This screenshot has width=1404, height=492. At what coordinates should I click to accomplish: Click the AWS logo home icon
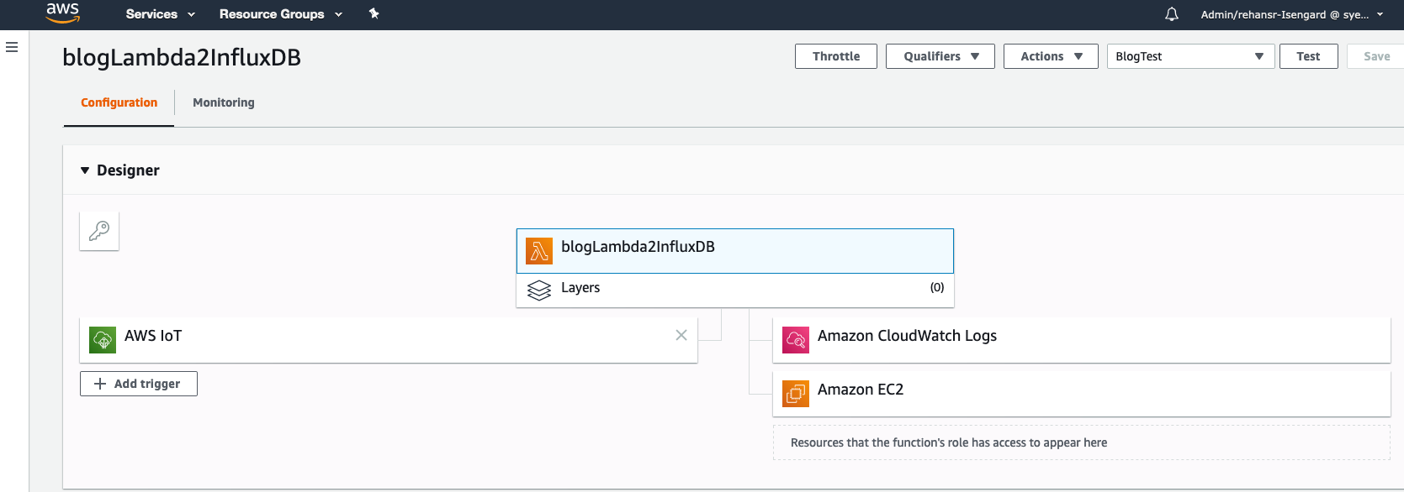(x=62, y=13)
